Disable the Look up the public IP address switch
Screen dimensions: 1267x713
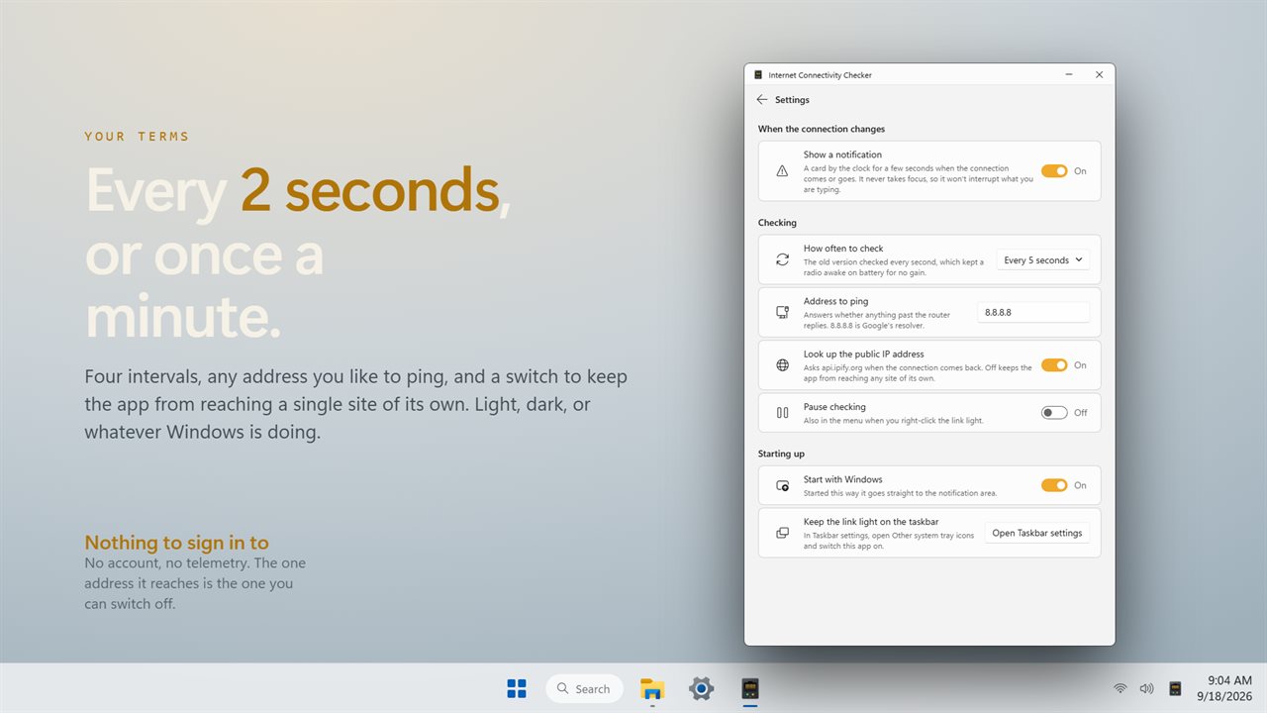point(1054,365)
